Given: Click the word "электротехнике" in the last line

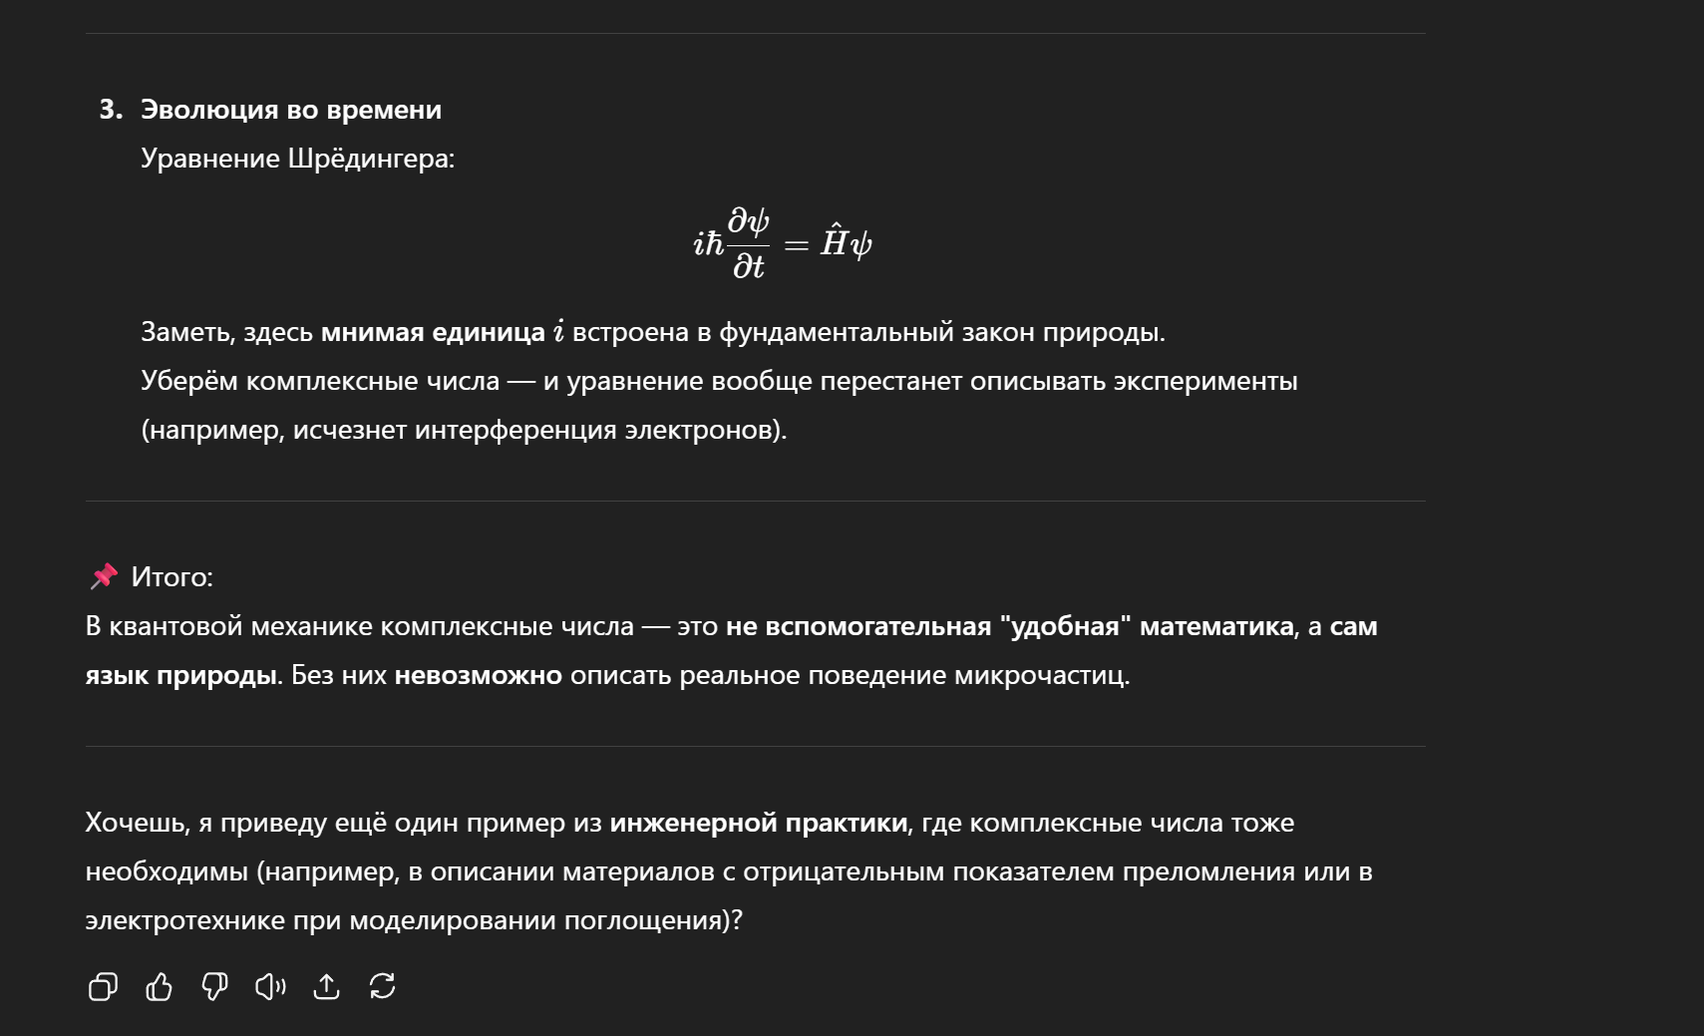Looking at the screenshot, I should pos(184,920).
